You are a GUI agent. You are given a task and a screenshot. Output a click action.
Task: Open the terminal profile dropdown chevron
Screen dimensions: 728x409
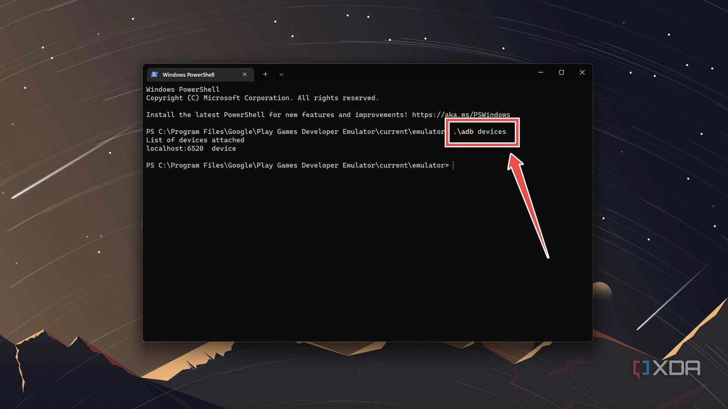[x=281, y=74]
